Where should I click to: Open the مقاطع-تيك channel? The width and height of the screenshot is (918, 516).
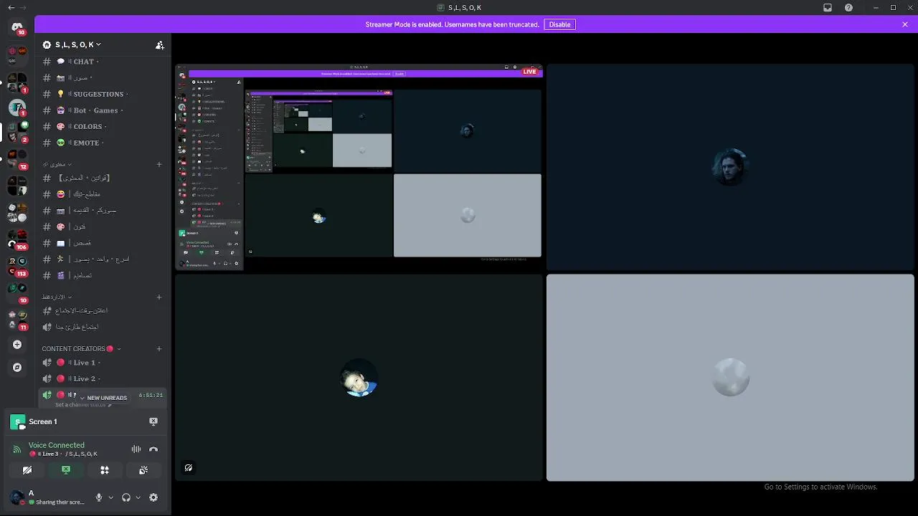coord(103,194)
